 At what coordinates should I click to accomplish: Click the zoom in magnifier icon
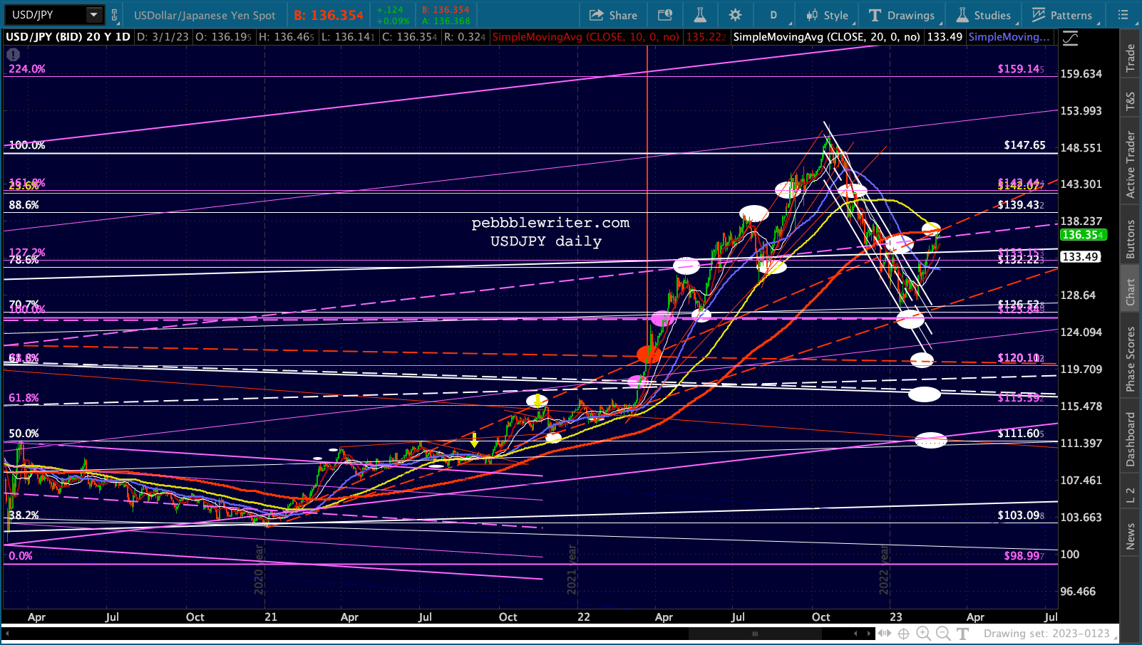pyautogui.click(x=923, y=634)
